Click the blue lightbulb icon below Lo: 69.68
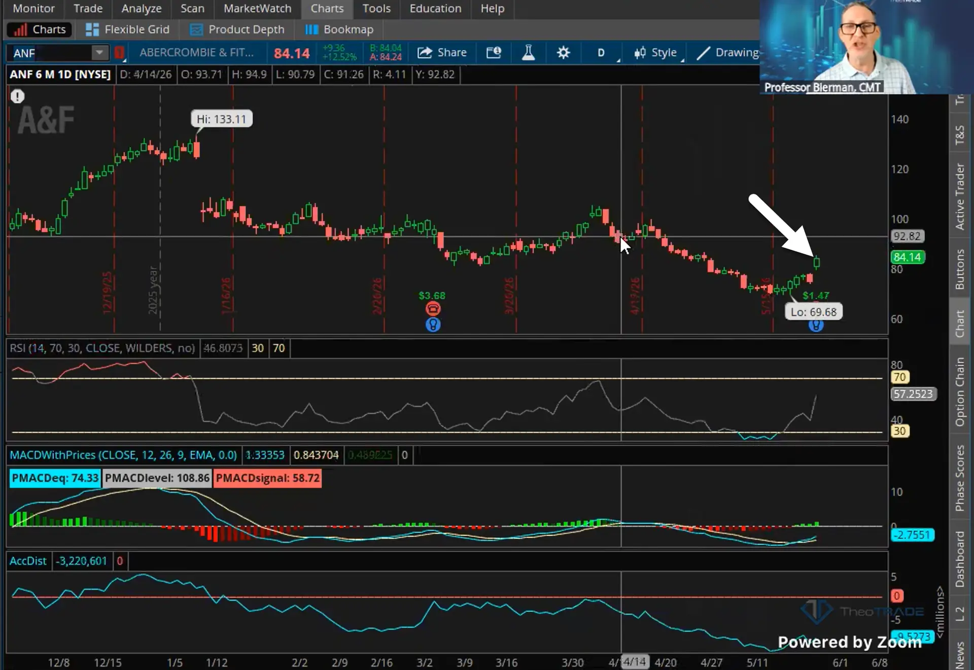 click(816, 326)
